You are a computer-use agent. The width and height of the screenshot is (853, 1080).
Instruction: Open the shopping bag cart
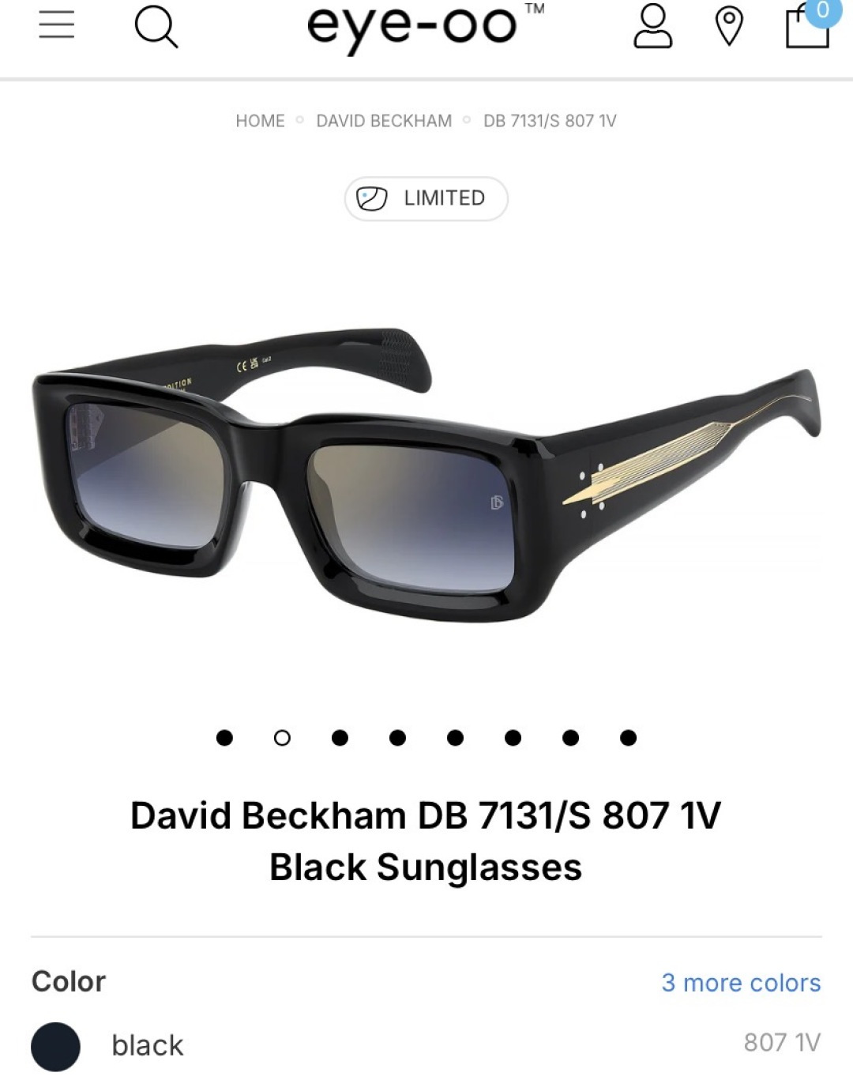[809, 24]
